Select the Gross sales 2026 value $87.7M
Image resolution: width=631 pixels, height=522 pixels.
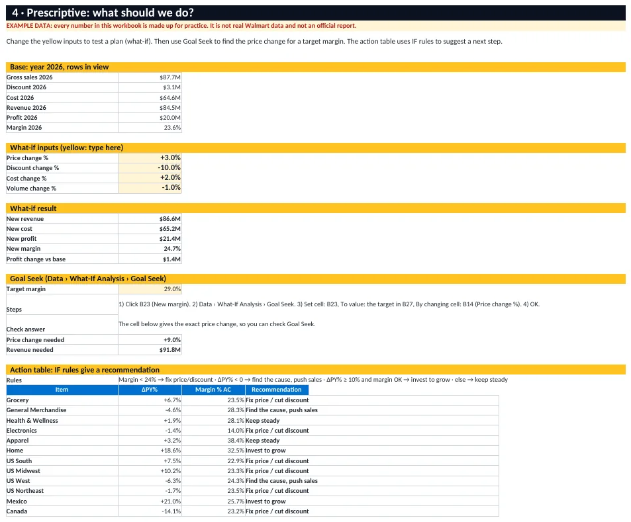(x=150, y=77)
